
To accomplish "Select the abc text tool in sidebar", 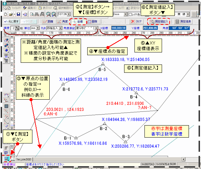I will click(x=6, y=56).
